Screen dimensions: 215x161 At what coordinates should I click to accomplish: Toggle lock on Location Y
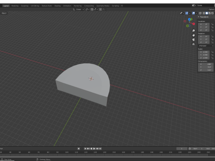pos(212,27)
